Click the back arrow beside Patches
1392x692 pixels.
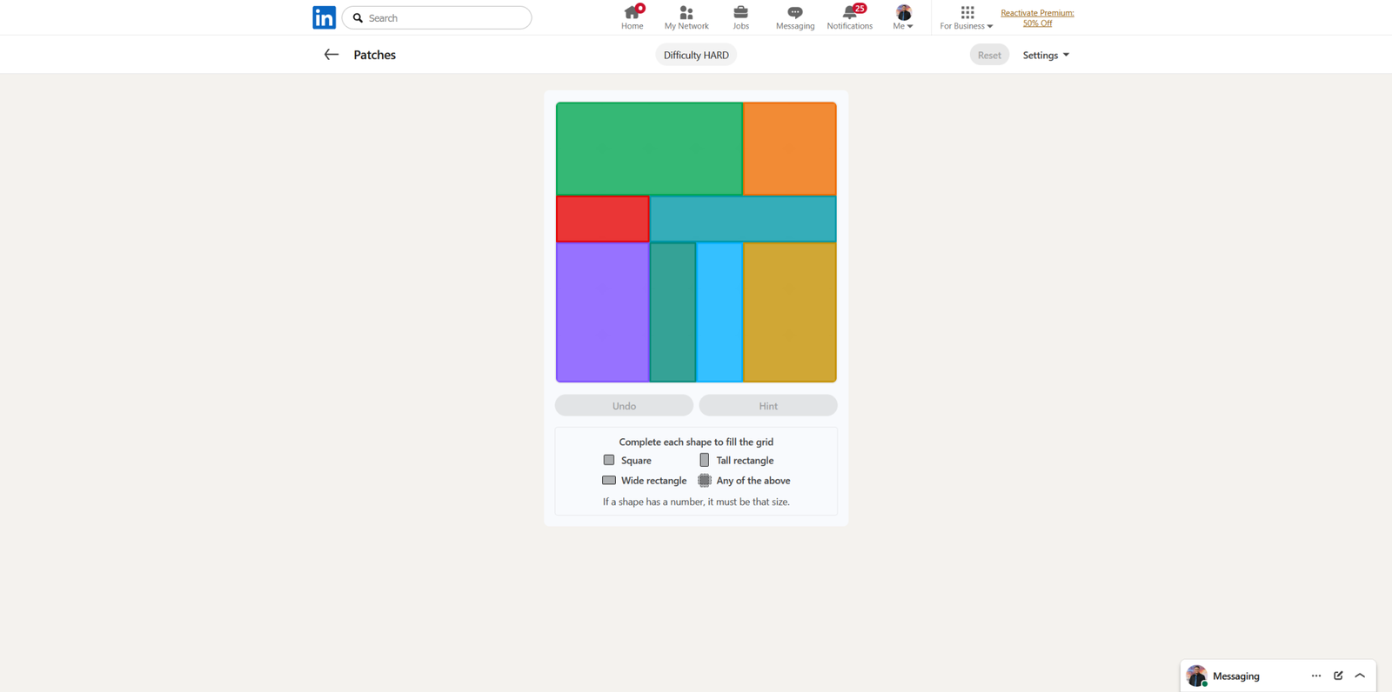[331, 55]
